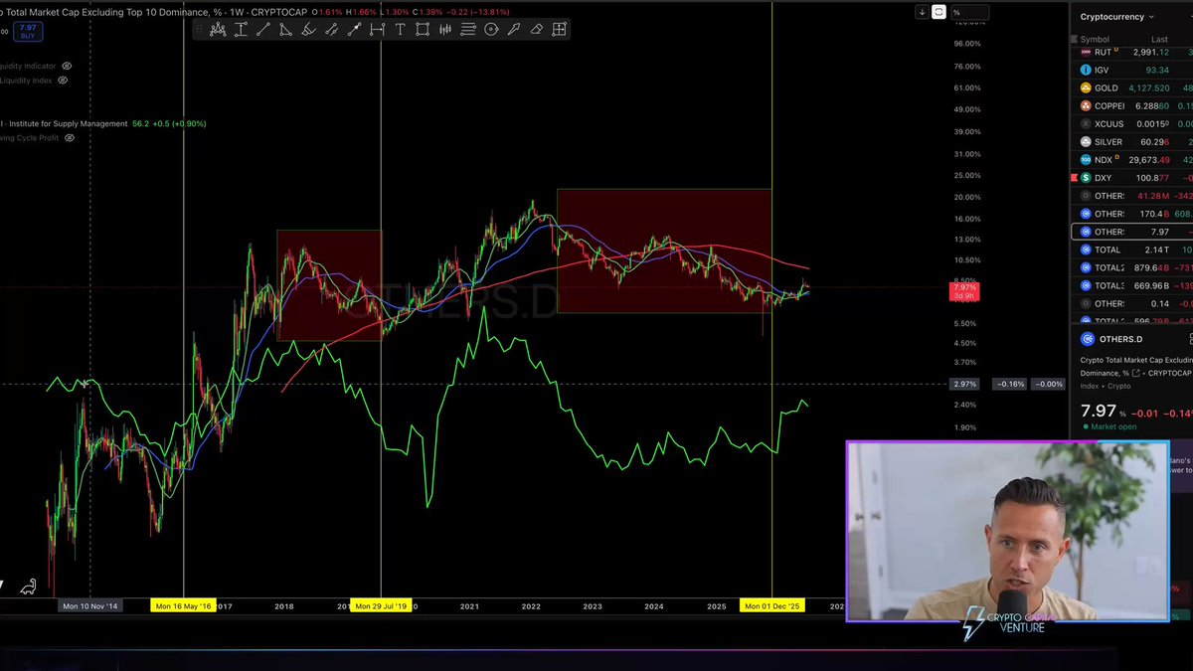Choose the rectangle drawing tool

point(423,30)
